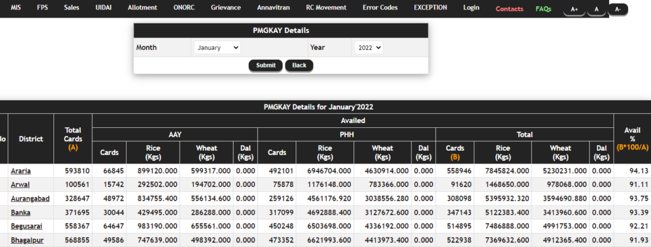Image resolution: width=651 pixels, height=247 pixels.
Task: Select Banka PHH cards value 317099
Action: click(281, 213)
